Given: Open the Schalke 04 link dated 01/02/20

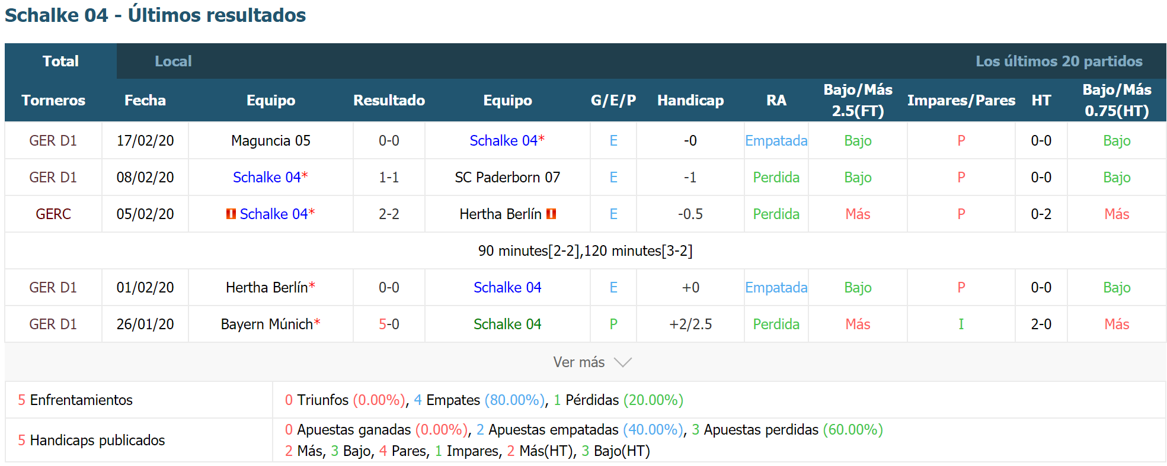Looking at the screenshot, I should [x=507, y=287].
